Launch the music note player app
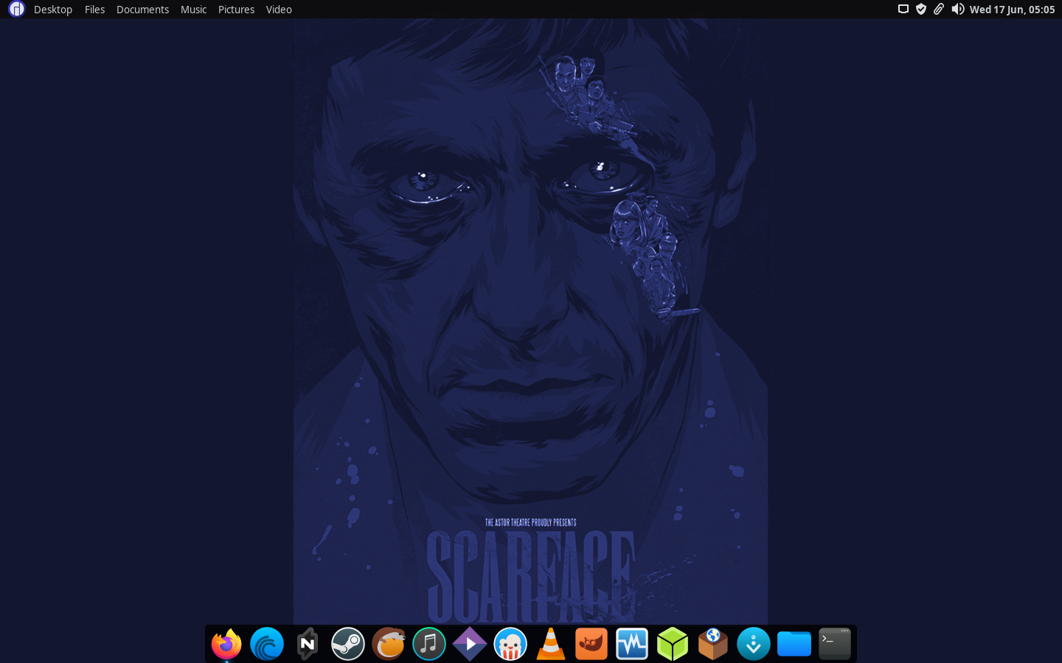1062x663 pixels. tap(429, 644)
